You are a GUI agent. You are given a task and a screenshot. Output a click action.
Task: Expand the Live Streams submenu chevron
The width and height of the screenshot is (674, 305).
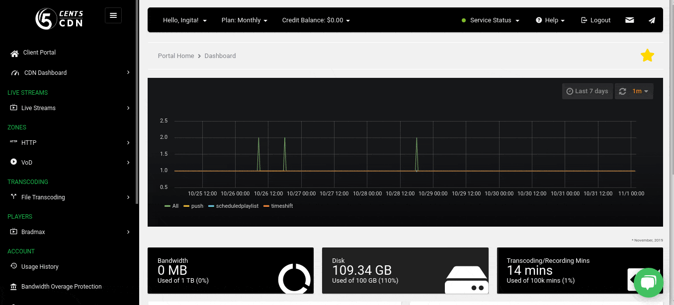pyautogui.click(x=128, y=108)
